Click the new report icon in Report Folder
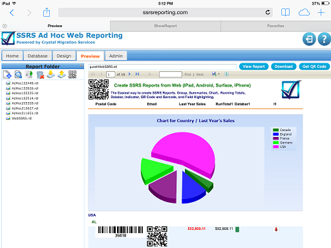 [x=7, y=74]
